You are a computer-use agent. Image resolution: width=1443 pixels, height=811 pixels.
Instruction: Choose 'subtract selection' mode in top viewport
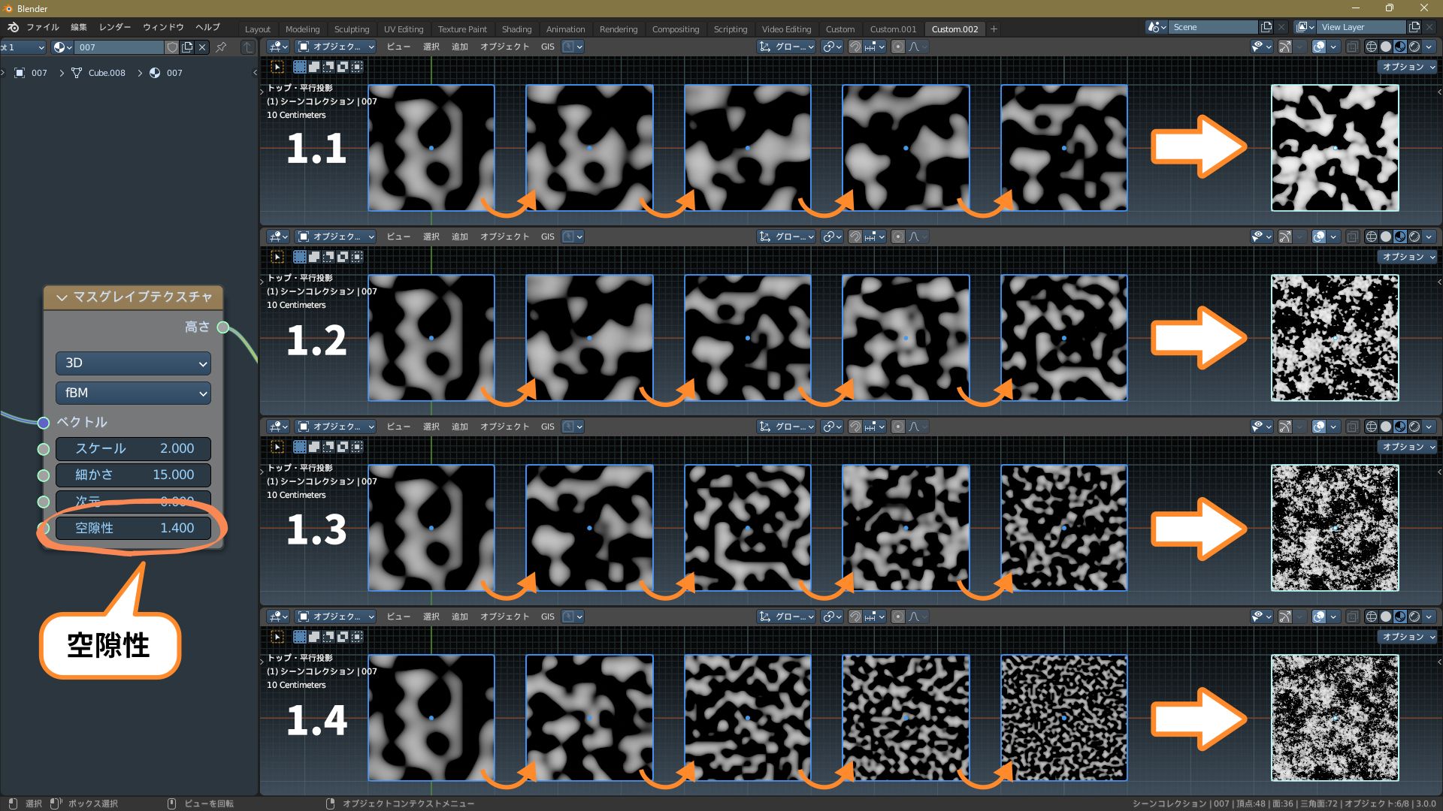(x=328, y=67)
